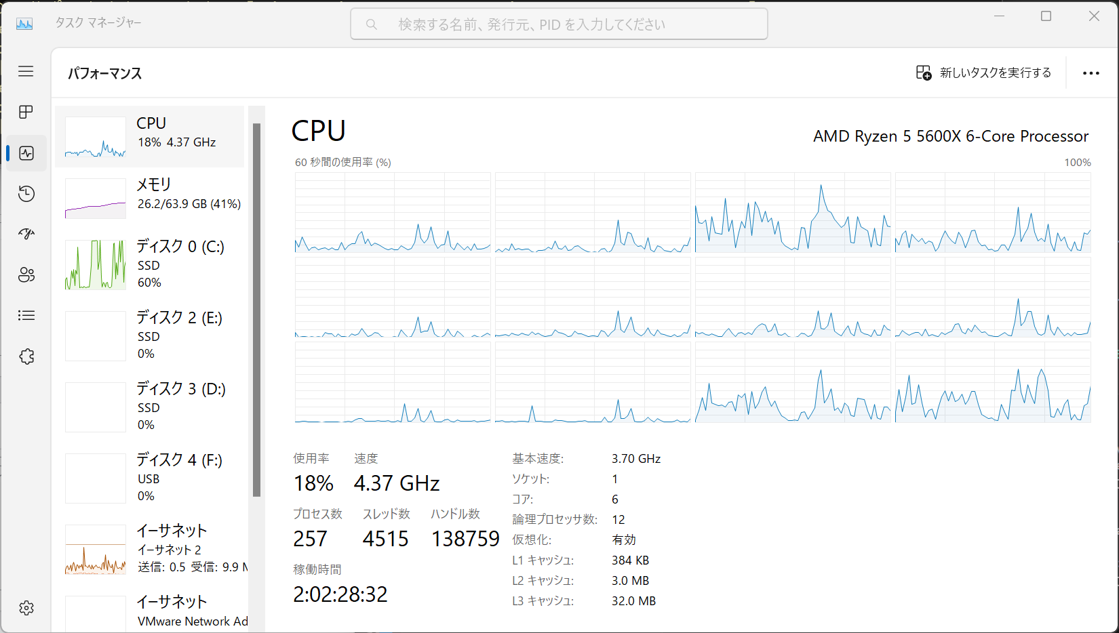Viewport: 1119px width, 633px height.
Task: Go to the Processes page icon
Action: (x=26, y=112)
